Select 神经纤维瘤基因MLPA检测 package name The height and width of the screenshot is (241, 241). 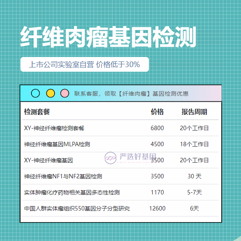click(x=57, y=144)
